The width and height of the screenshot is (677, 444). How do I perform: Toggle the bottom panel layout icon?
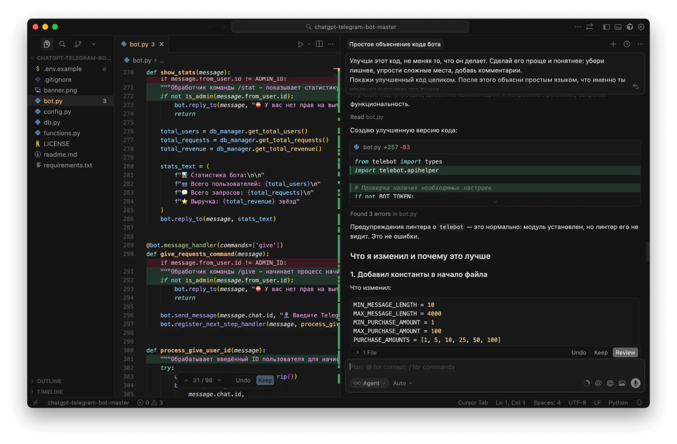coord(618,27)
